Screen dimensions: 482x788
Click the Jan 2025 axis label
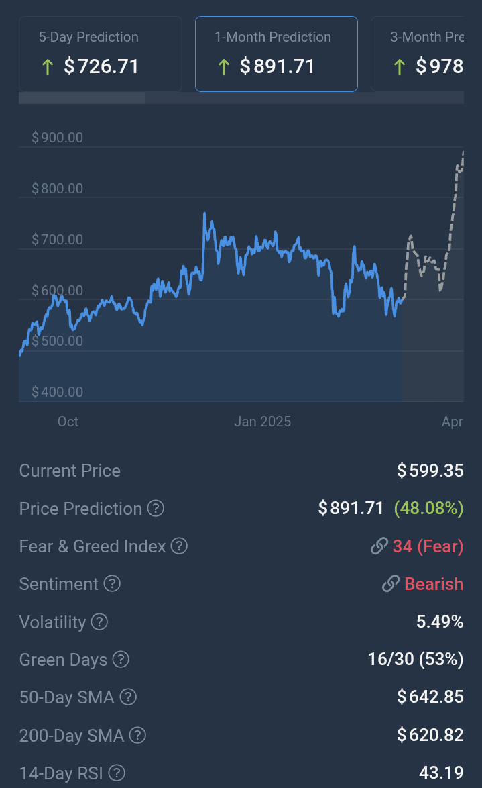262,422
